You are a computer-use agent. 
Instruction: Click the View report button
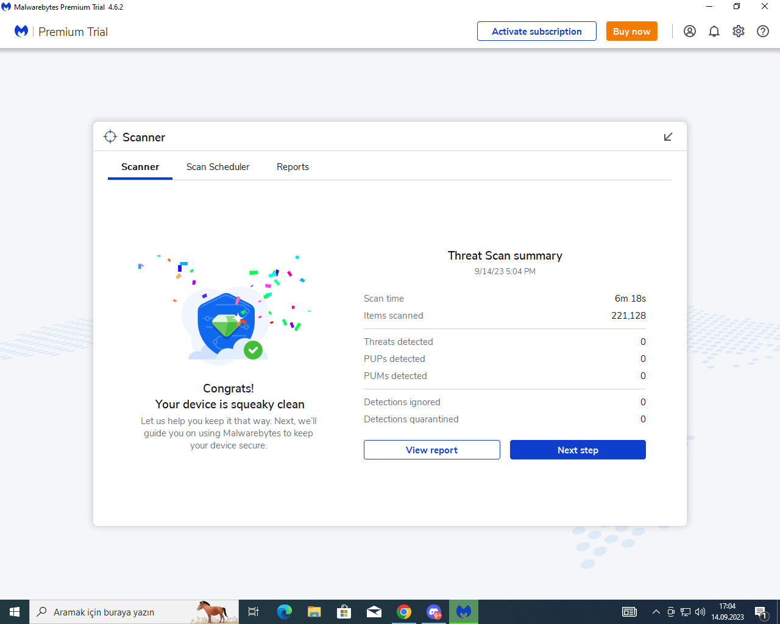(432, 450)
